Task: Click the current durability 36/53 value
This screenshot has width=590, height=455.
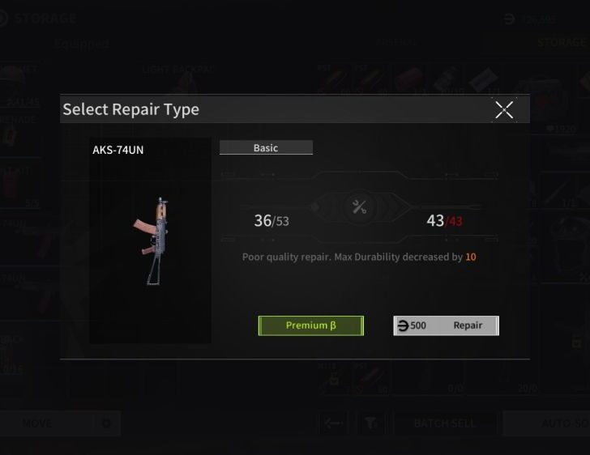Action: coord(271,220)
